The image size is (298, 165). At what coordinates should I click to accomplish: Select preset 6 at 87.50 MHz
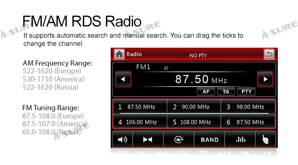(248, 121)
